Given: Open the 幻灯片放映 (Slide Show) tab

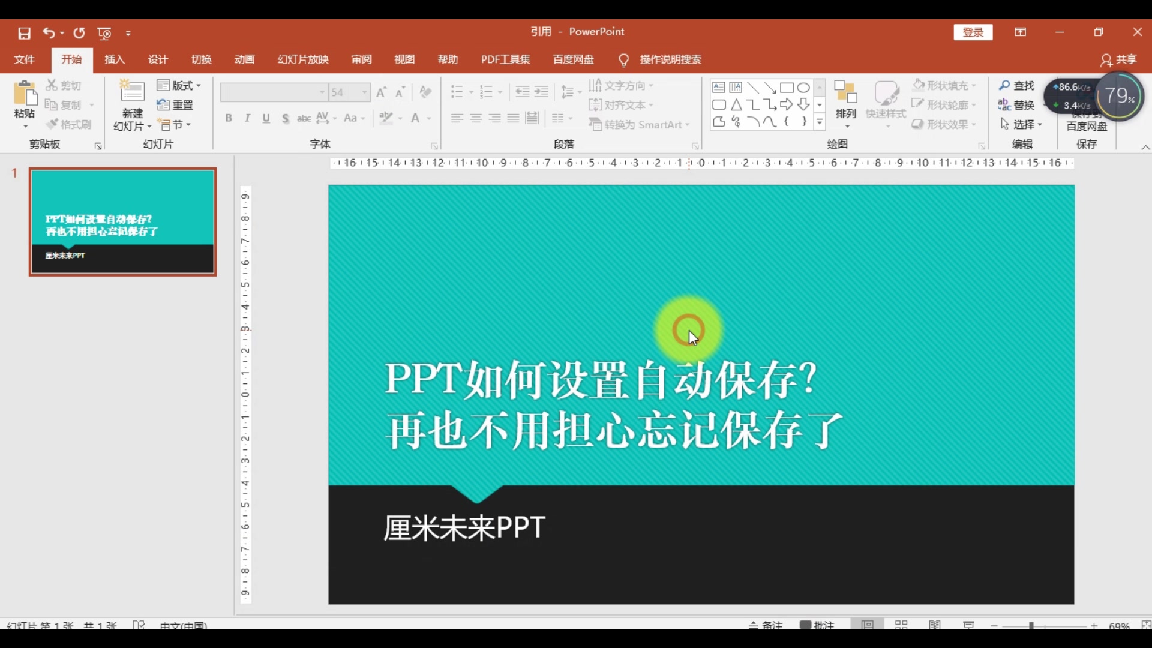Looking at the screenshot, I should pyautogui.click(x=302, y=59).
